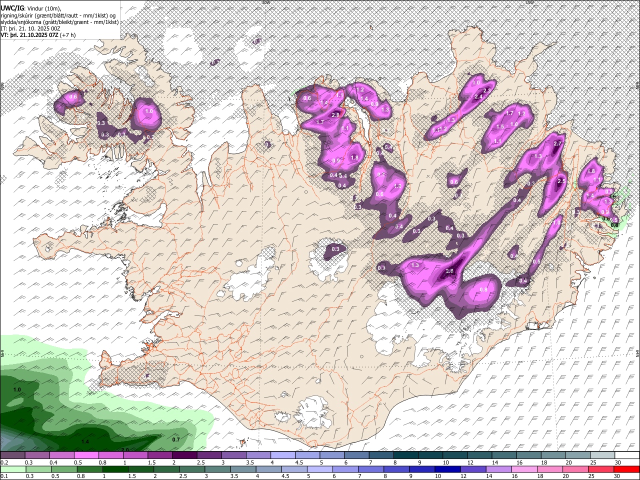Click the 15W longitude label at top
The image size is (640, 480).
pos(529,2)
